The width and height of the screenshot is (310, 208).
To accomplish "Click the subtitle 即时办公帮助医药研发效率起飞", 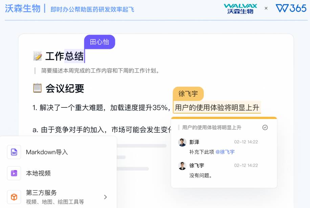I will pos(92,9).
